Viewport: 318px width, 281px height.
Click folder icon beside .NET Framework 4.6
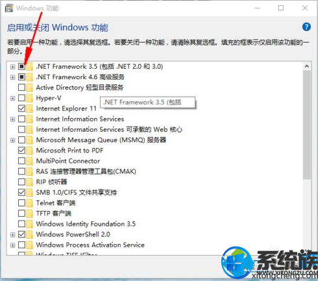30,77
